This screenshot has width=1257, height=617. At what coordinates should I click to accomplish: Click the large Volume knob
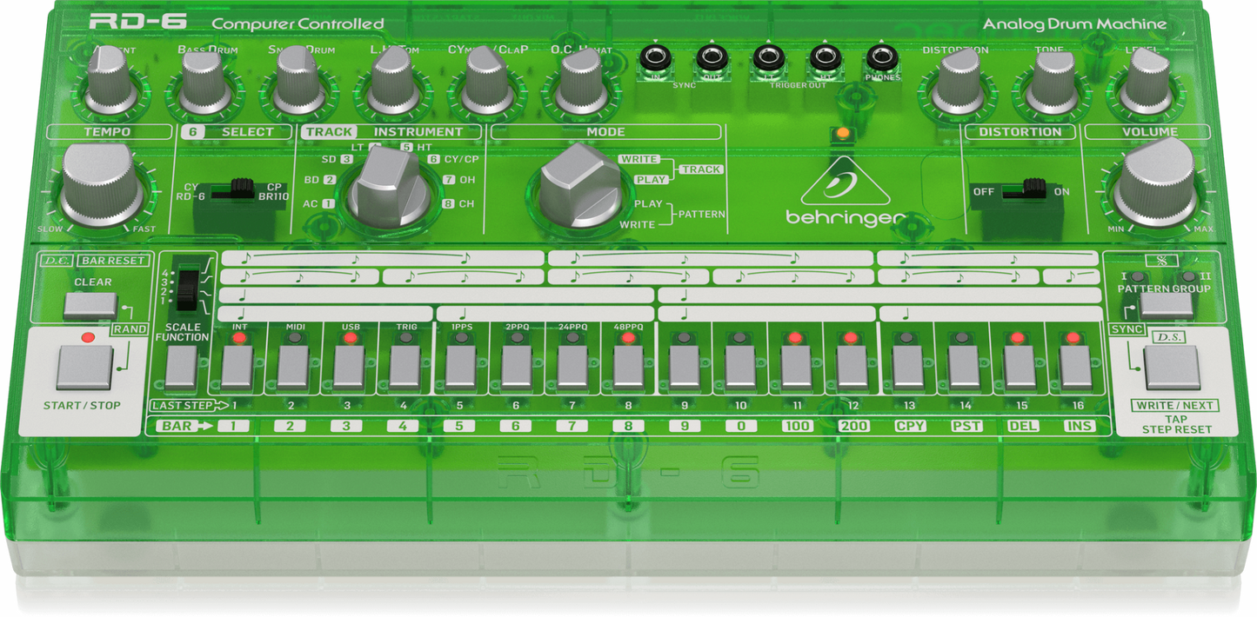[x=1153, y=183]
